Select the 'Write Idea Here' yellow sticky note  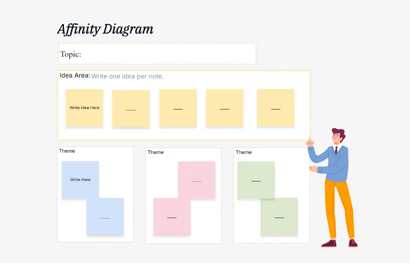point(84,108)
